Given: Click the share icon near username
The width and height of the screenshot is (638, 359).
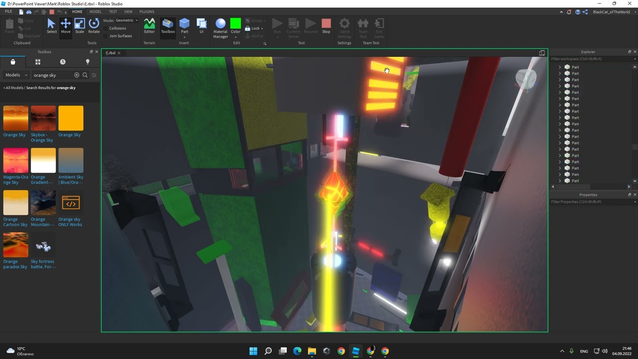Looking at the screenshot, I should (585, 12).
